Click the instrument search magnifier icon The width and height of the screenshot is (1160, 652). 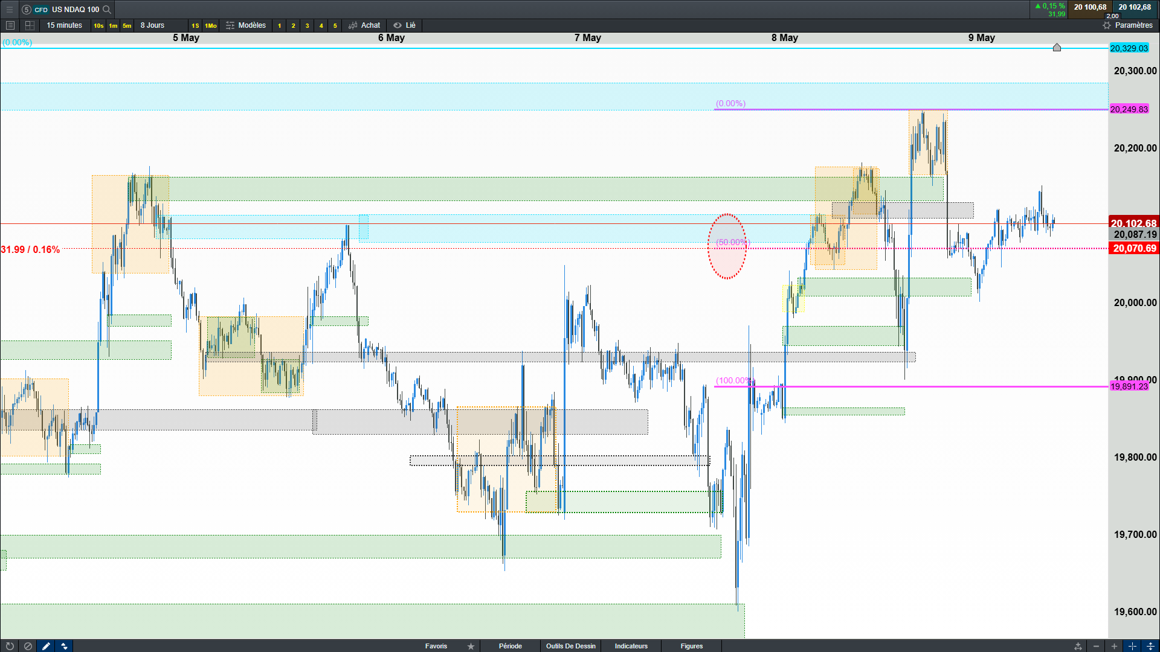point(107,9)
